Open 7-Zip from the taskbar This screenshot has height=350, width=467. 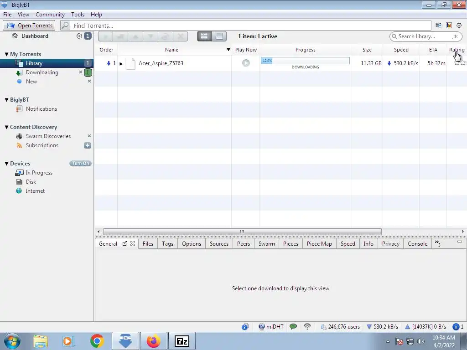point(182,341)
